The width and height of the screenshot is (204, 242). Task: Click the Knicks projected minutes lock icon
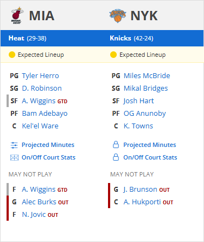116,145
